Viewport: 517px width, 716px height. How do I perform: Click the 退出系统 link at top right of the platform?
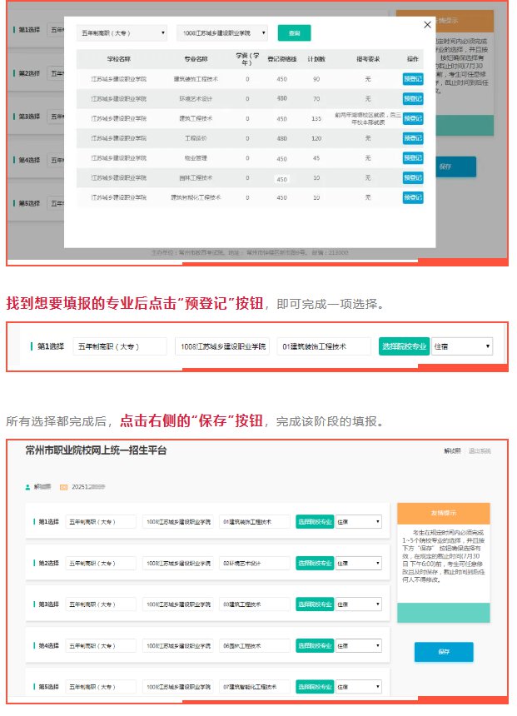click(x=480, y=451)
